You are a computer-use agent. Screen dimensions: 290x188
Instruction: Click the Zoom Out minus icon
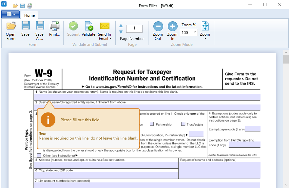coord(158,26)
